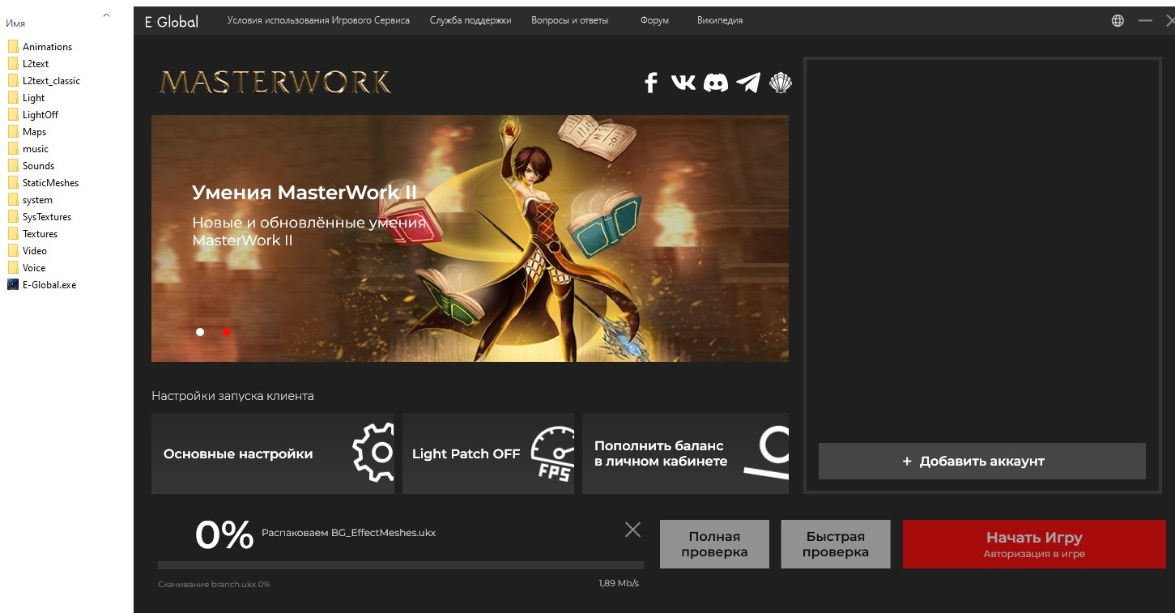Select the StaticMeshes folder name

50,183
